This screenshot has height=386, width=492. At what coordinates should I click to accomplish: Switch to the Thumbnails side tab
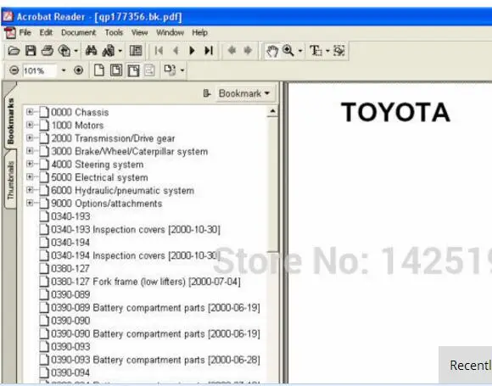(x=10, y=181)
